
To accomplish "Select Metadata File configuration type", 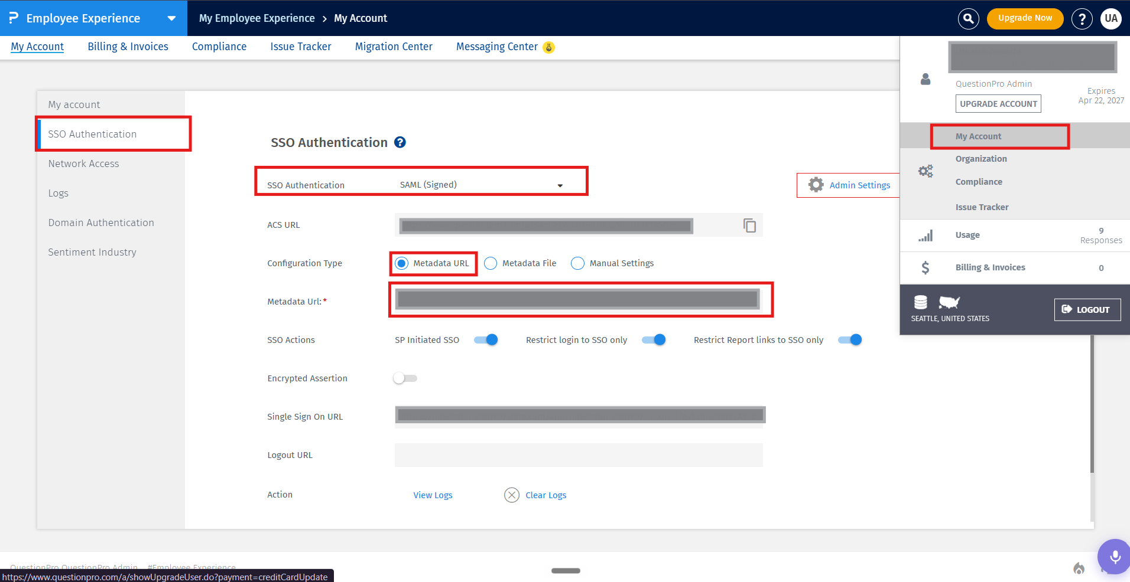I will pyautogui.click(x=491, y=263).
